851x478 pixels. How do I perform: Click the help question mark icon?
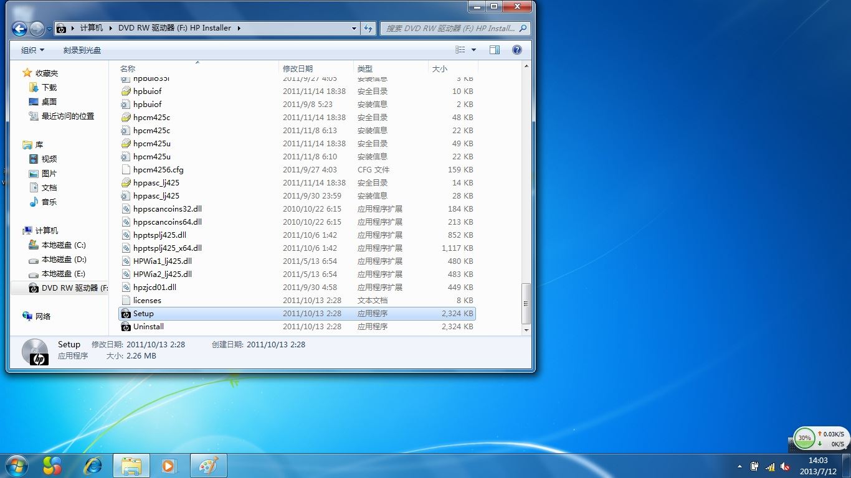(x=516, y=50)
